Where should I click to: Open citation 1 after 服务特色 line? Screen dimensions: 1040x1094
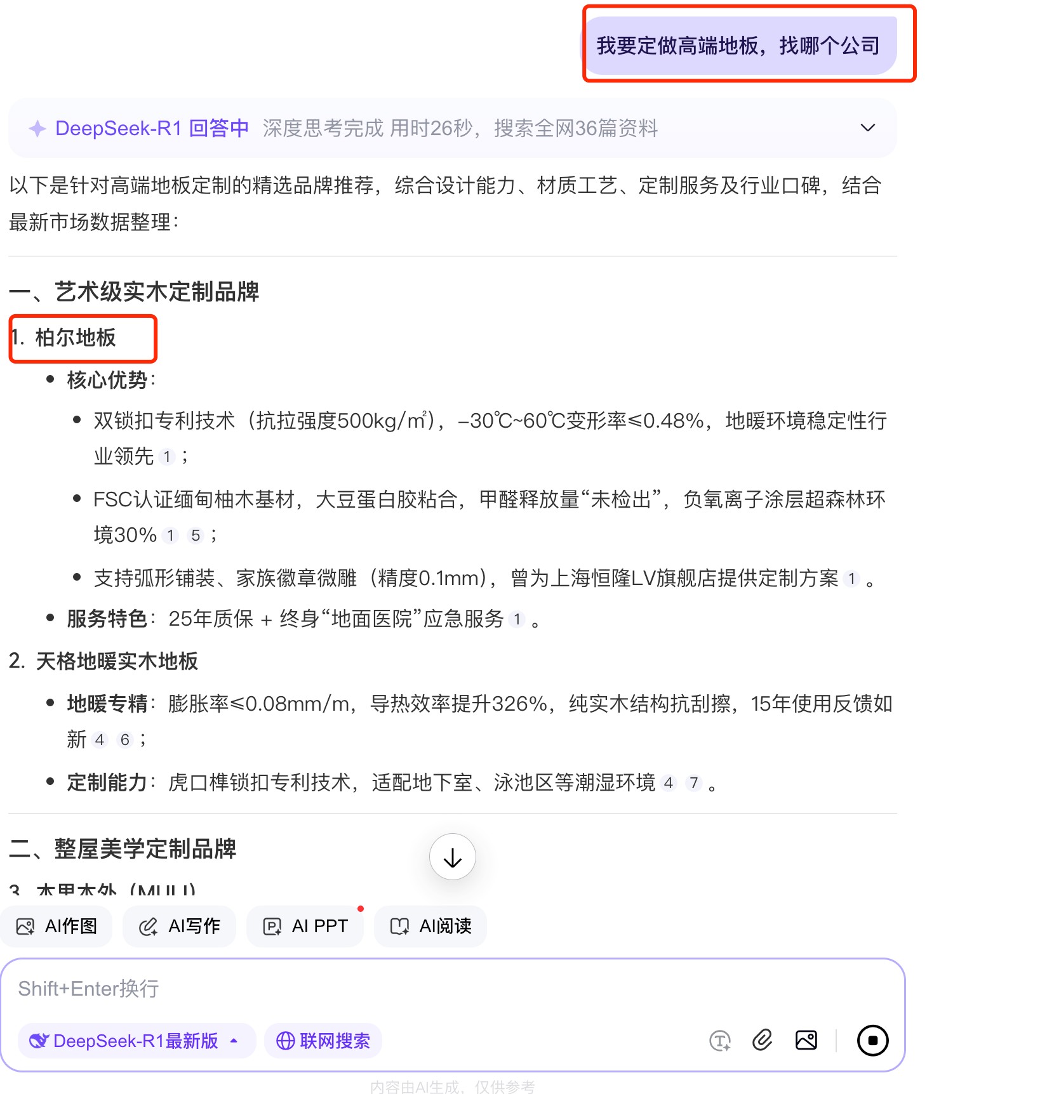[517, 619]
